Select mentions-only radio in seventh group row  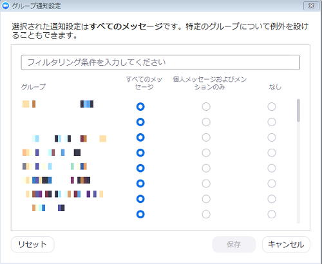click(206, 199)
